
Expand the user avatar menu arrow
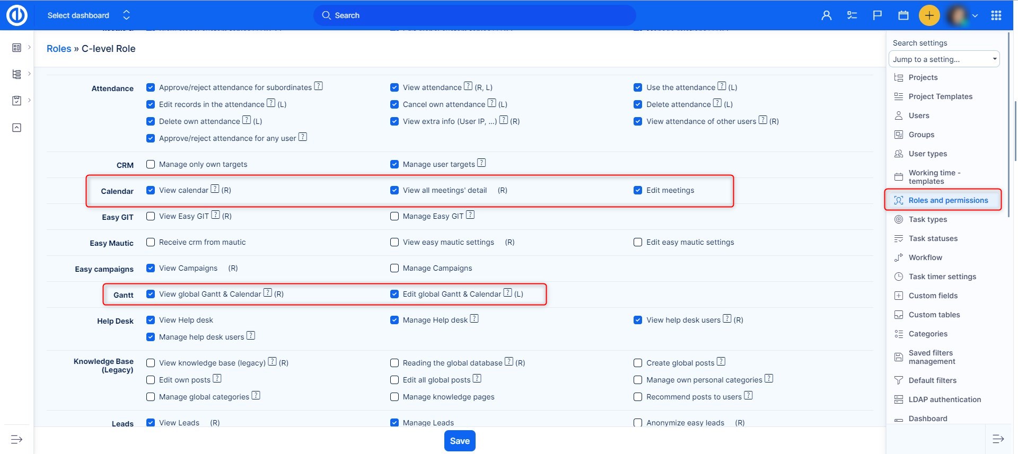tap(975, 15)
